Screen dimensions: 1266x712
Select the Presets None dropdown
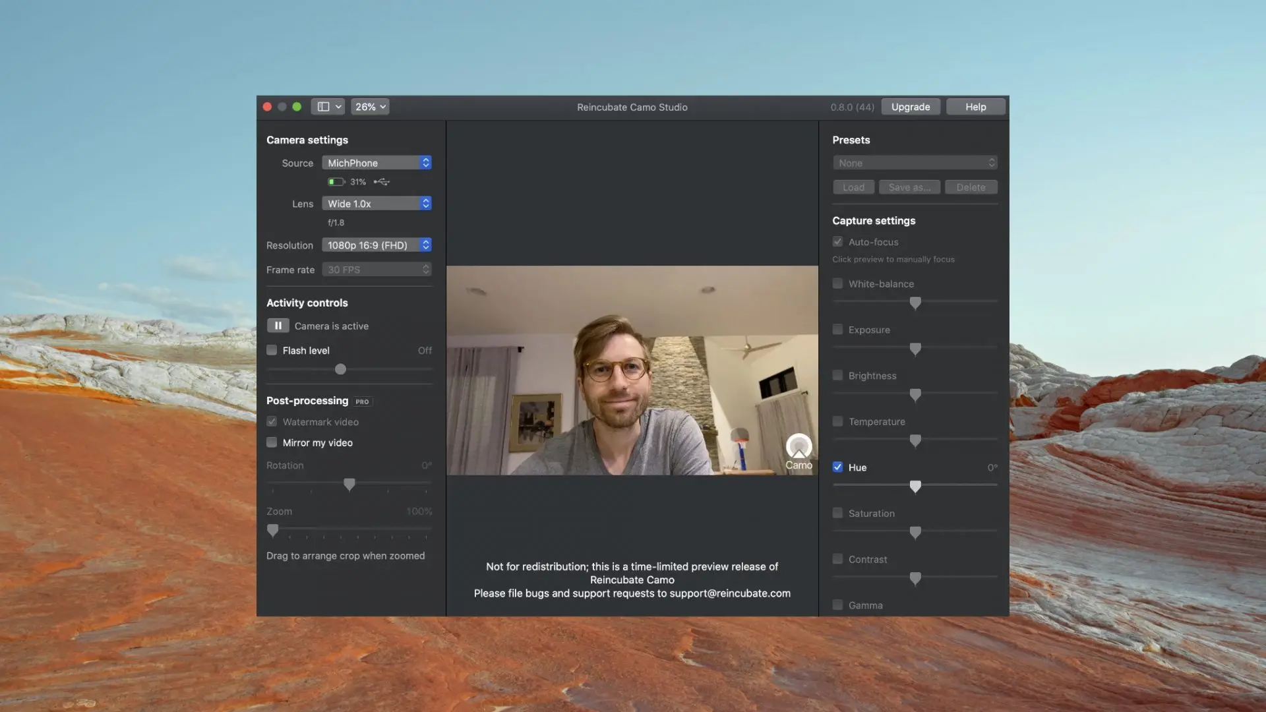click(915, 163)
